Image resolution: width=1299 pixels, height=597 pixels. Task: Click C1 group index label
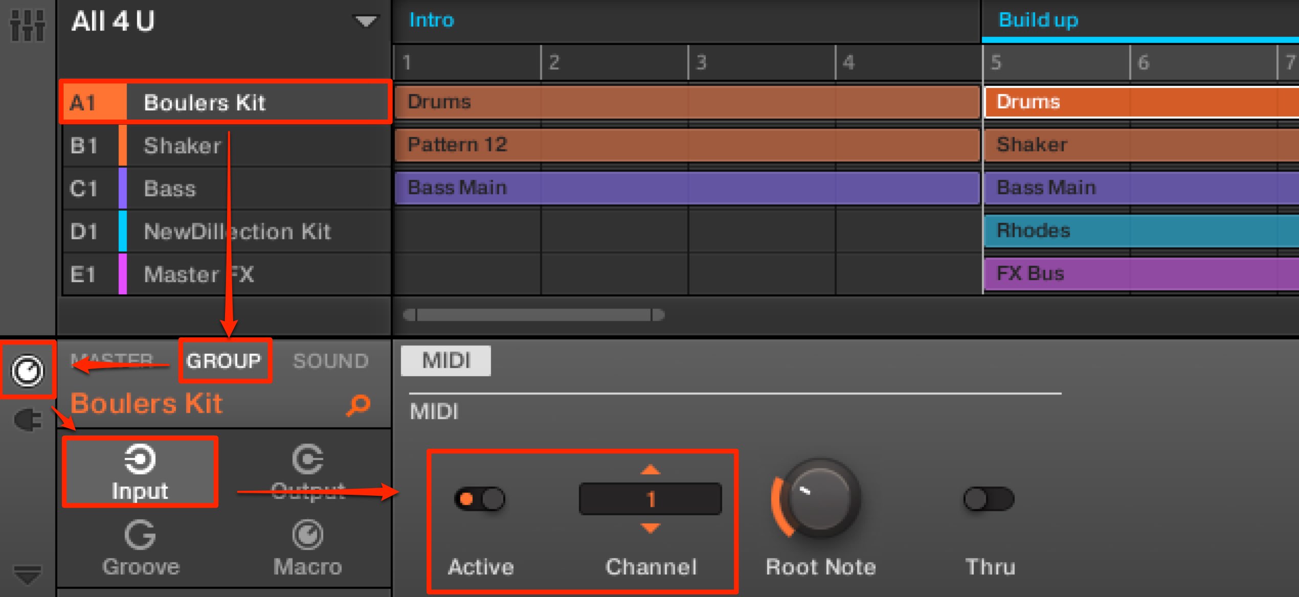84,188
